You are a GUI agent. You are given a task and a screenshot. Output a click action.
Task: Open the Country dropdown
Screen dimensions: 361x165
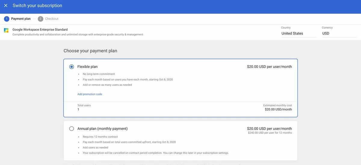click(x=298, y=34)
